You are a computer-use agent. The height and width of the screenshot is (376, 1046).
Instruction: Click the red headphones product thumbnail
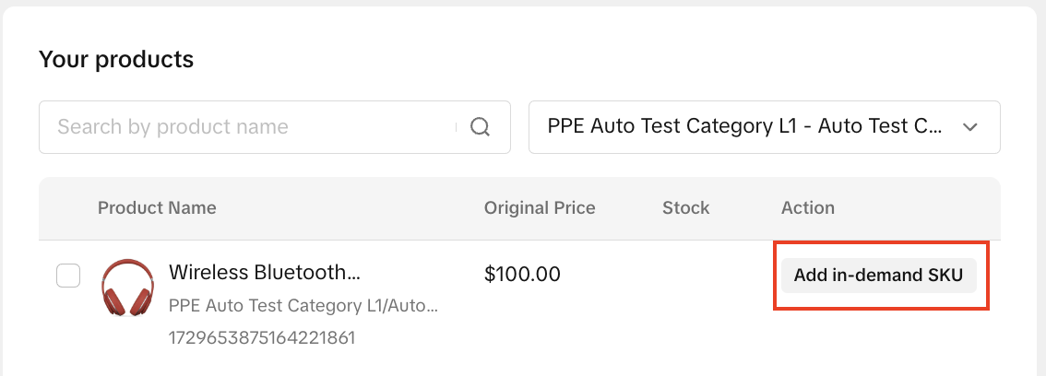(x=127, y=289)
